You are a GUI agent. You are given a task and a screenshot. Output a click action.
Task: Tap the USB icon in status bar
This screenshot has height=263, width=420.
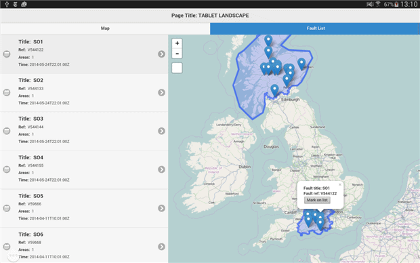pyautogui.click(x=7, y=4)
